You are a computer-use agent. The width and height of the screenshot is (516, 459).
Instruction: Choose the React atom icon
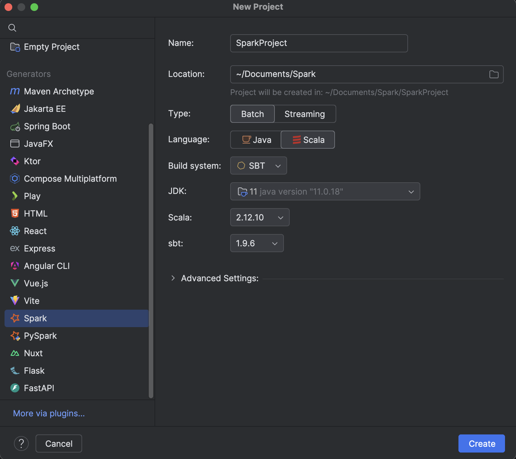click(15, 231)
